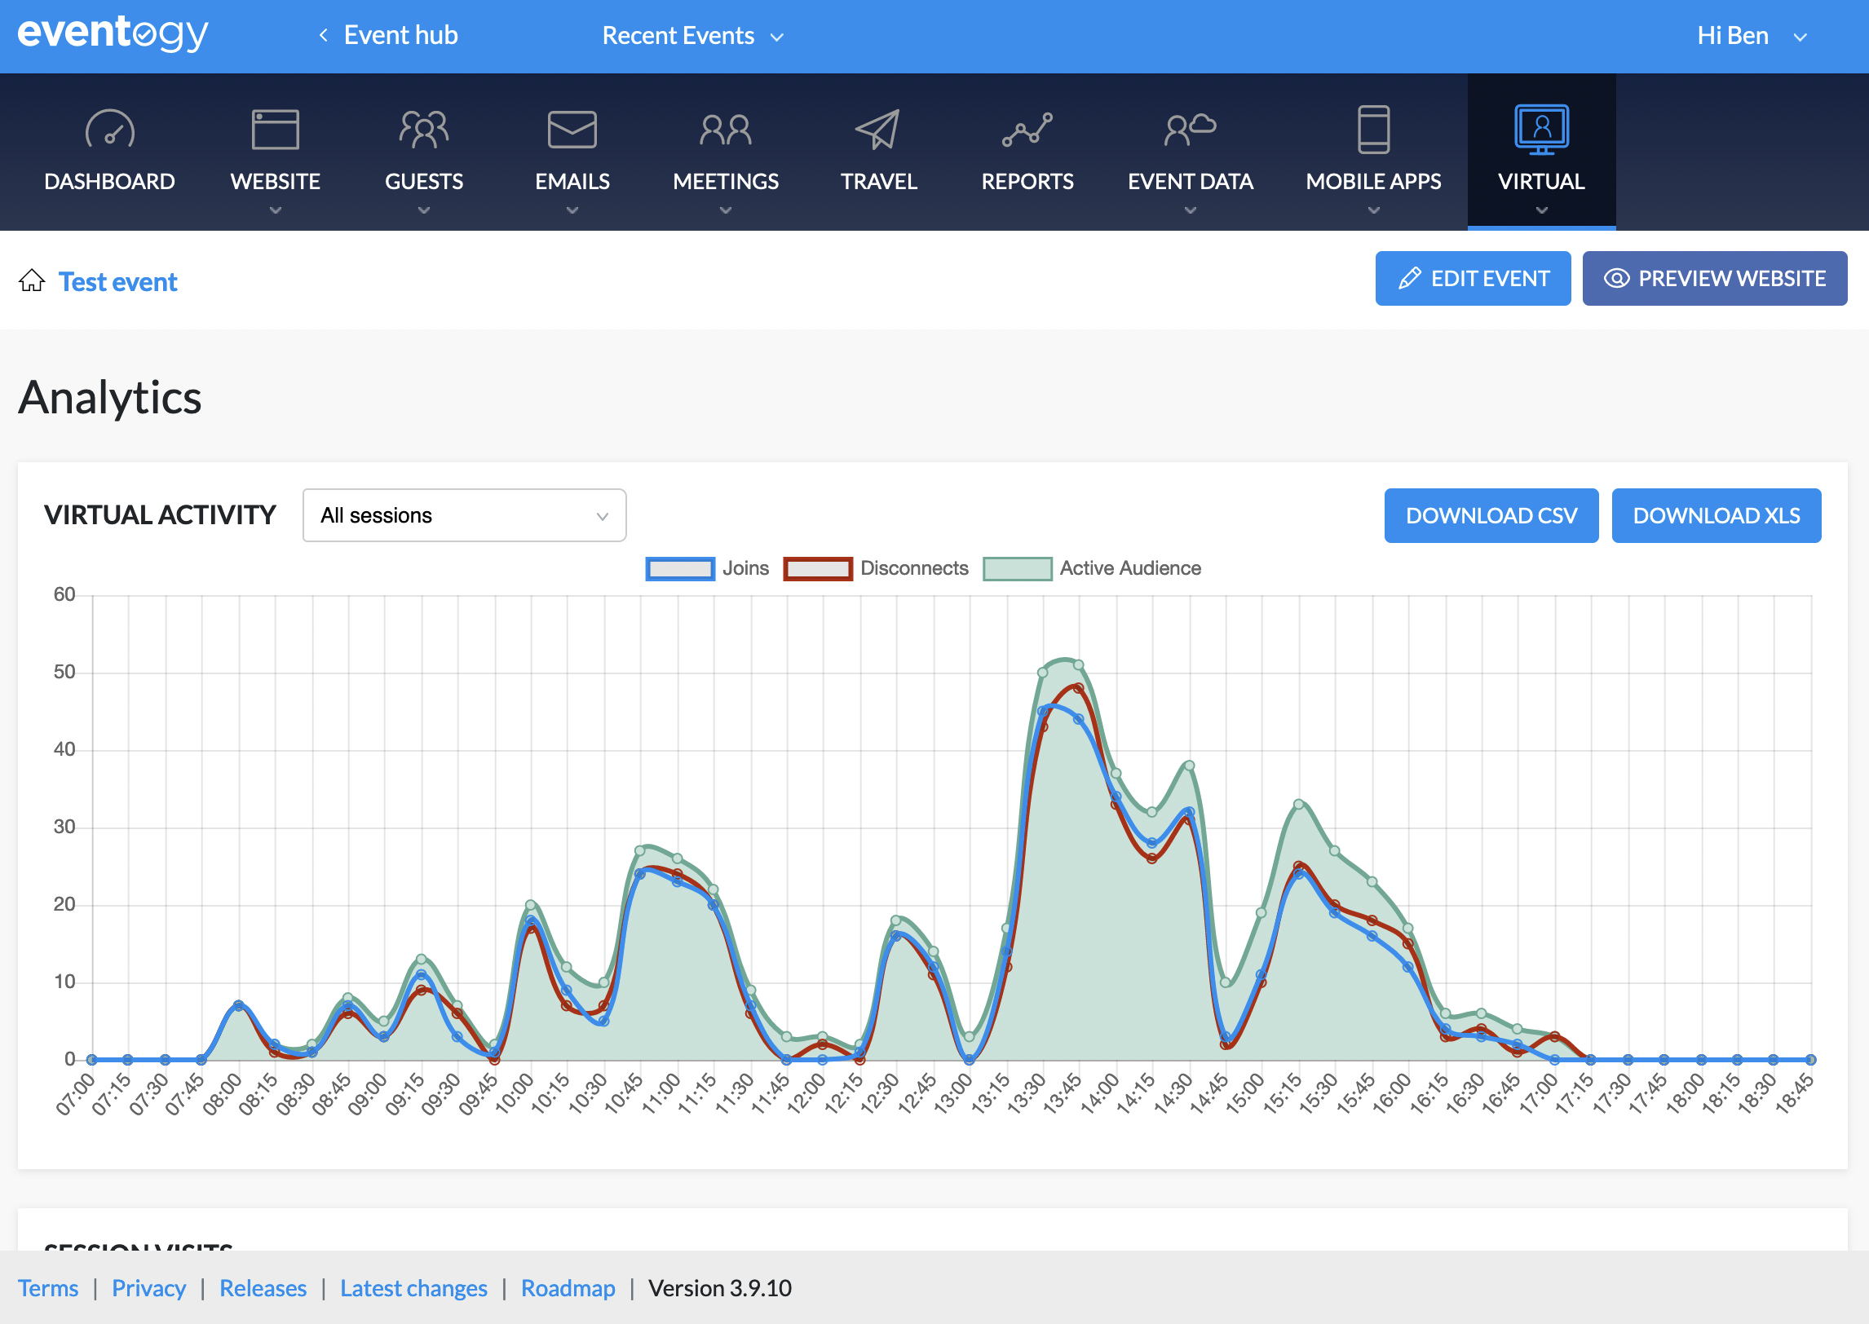1869x1324 pixels.
Task: Open the Privacy link in footer
Action: point(149,1288)
